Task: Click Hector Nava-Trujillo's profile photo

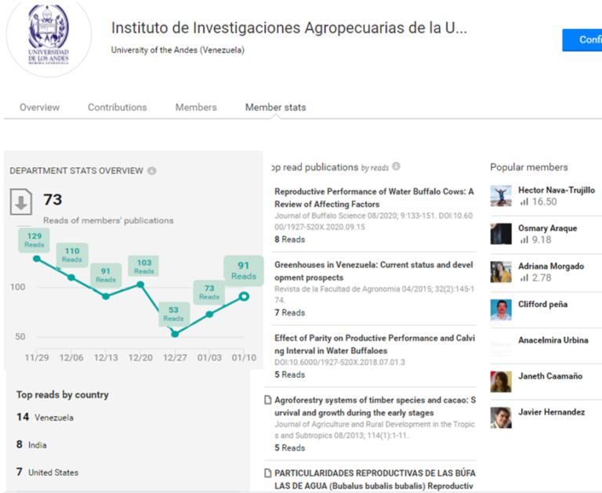Action: [x=501, y=196]
